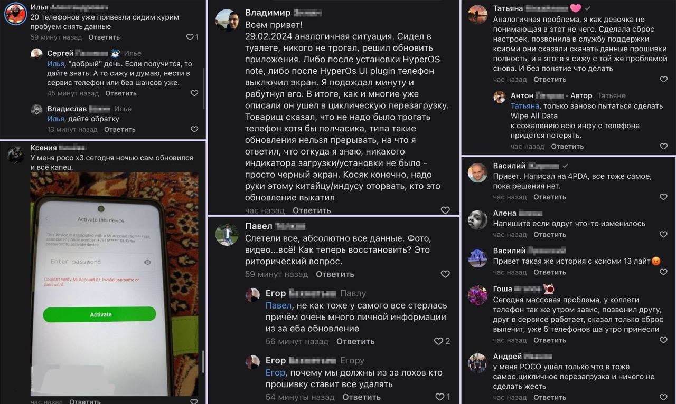The height and width of the screenshot is (404, 676).
Task: Like Егор's reply with 2 likes
Action: 438,341
